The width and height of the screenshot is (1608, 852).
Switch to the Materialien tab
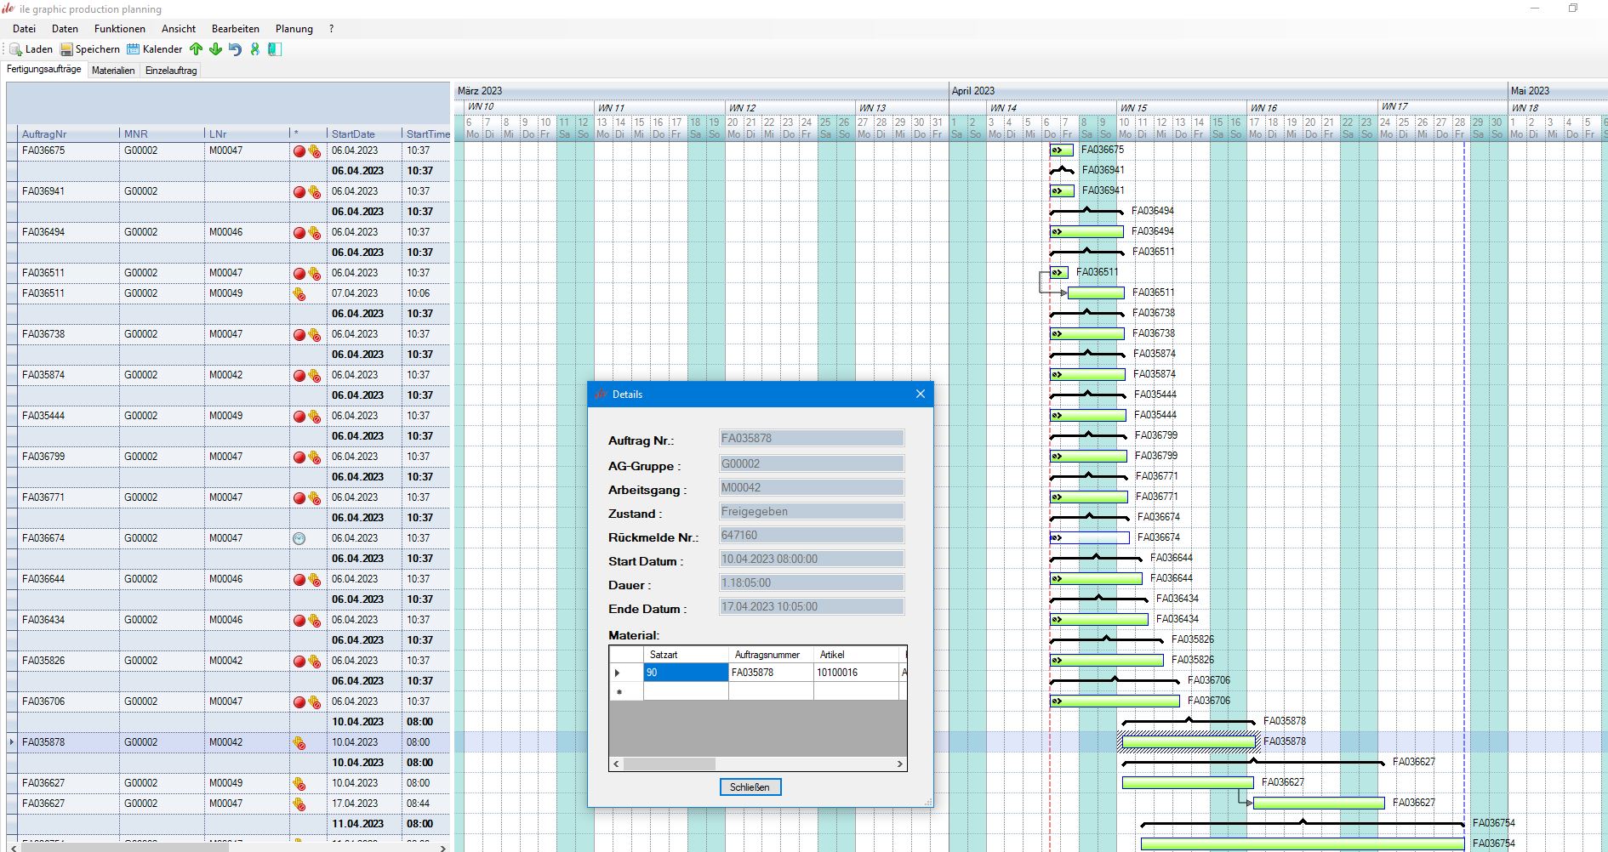pos(113,71)
